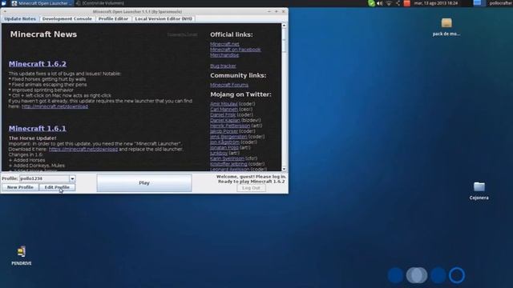
Task: Click the red notification tray icon
Action: [x=406, y=3]
